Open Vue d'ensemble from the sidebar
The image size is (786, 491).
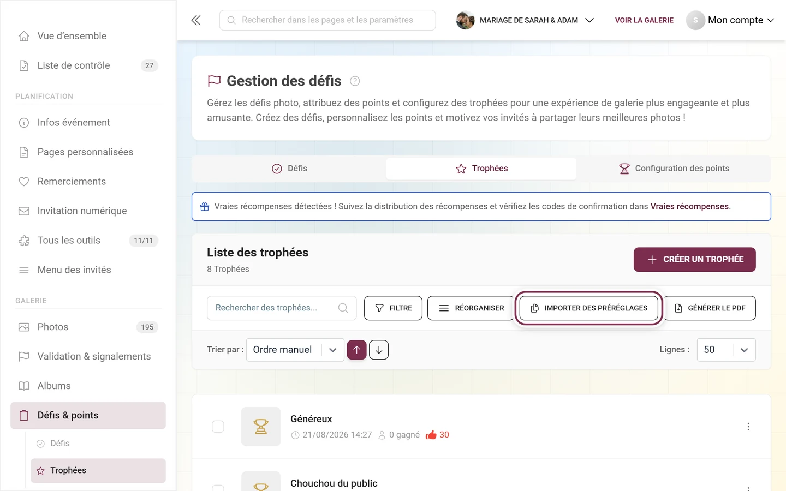(88, 36)
